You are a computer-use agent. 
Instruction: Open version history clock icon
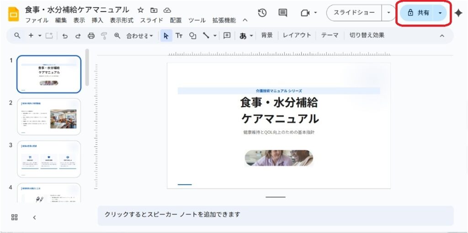pos(262,13)
